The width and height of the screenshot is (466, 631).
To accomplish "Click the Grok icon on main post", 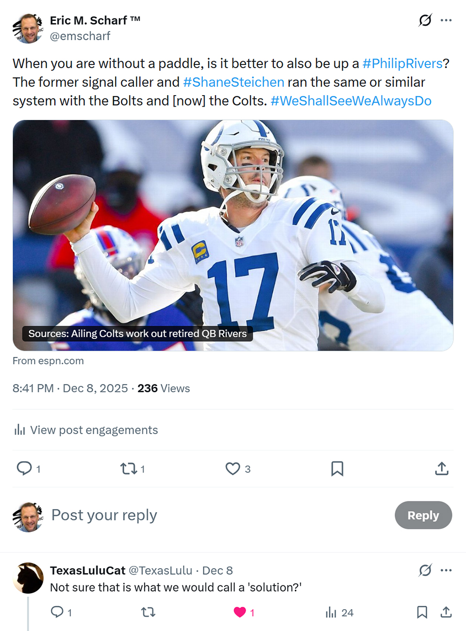I will [x=425, y=20].
